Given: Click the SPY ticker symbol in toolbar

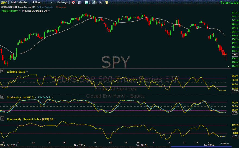Looking at the screenshot, I should point(4,2).
